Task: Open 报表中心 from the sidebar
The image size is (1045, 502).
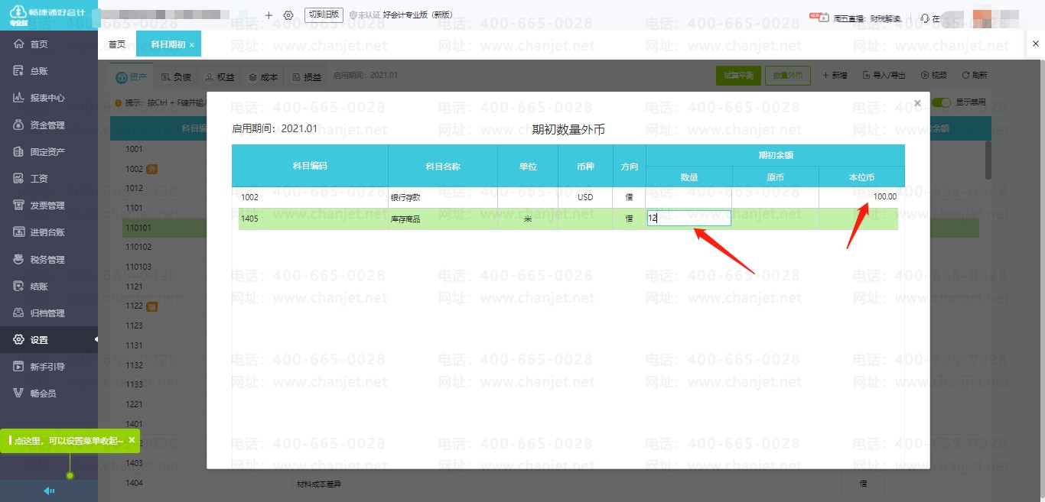Action: (x=46, y=98)
